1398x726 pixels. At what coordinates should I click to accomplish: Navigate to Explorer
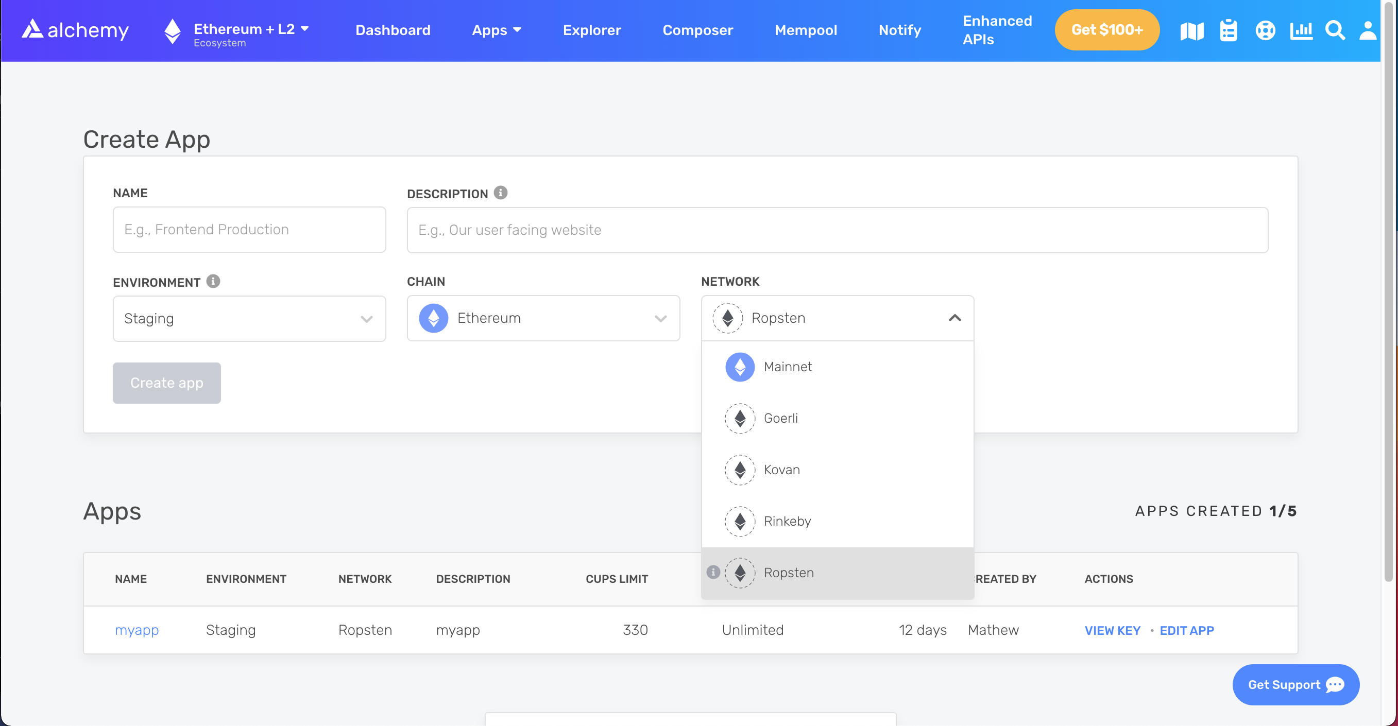(591, 30)
